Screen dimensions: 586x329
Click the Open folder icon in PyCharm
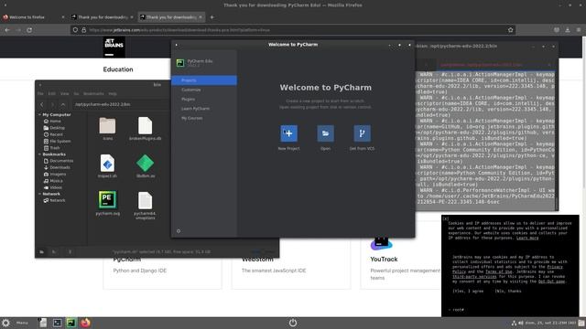click(x=326, y=133)
